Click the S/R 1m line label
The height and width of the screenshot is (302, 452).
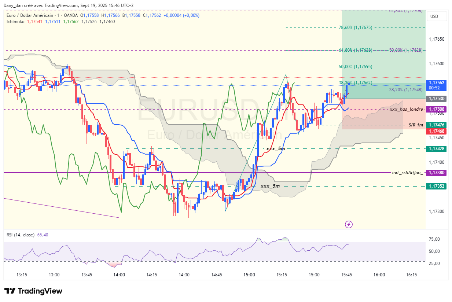(x=416, y=125)
